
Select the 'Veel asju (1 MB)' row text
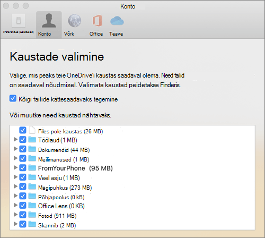coord(59,178)
